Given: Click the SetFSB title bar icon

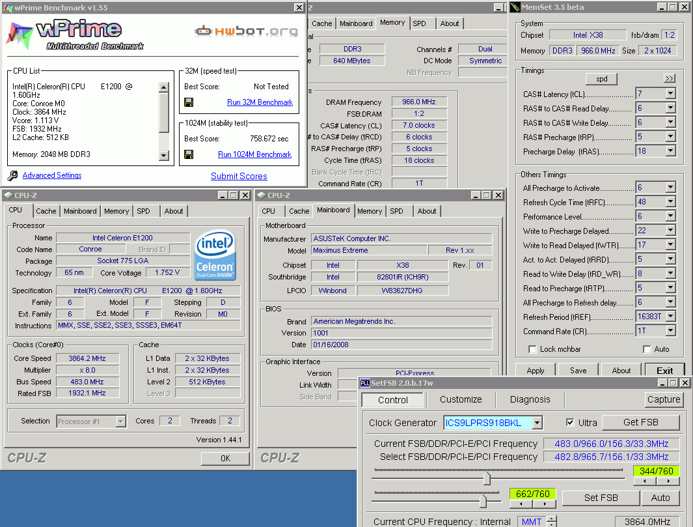Looking at the screenshot, I should (364, 383).
